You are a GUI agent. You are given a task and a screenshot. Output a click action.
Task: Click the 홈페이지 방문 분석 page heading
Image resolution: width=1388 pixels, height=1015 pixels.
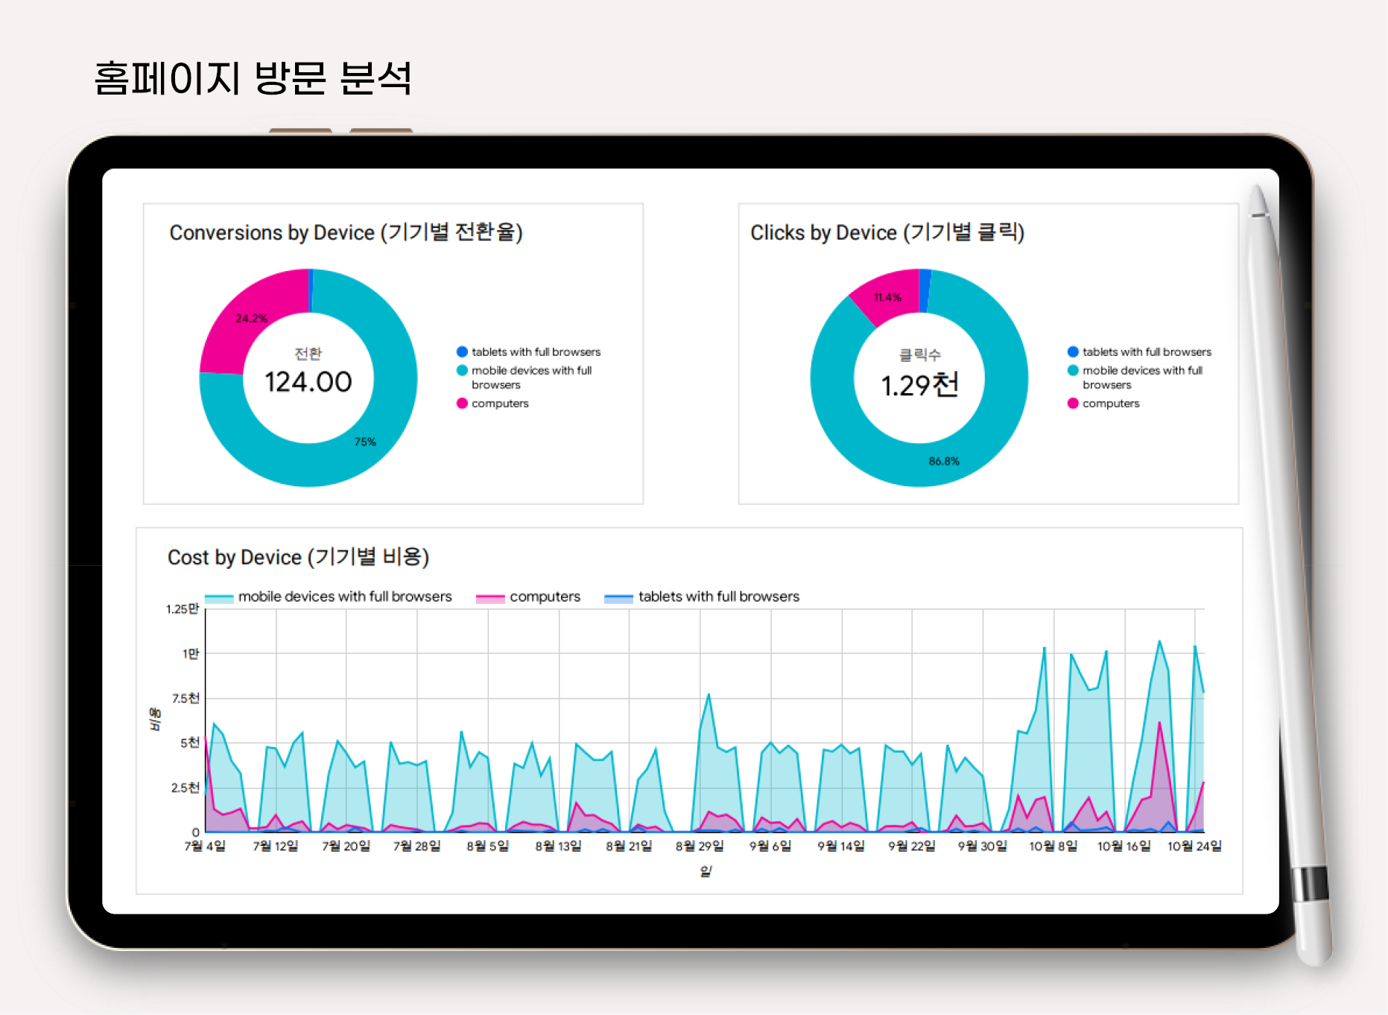click(253, 79)
